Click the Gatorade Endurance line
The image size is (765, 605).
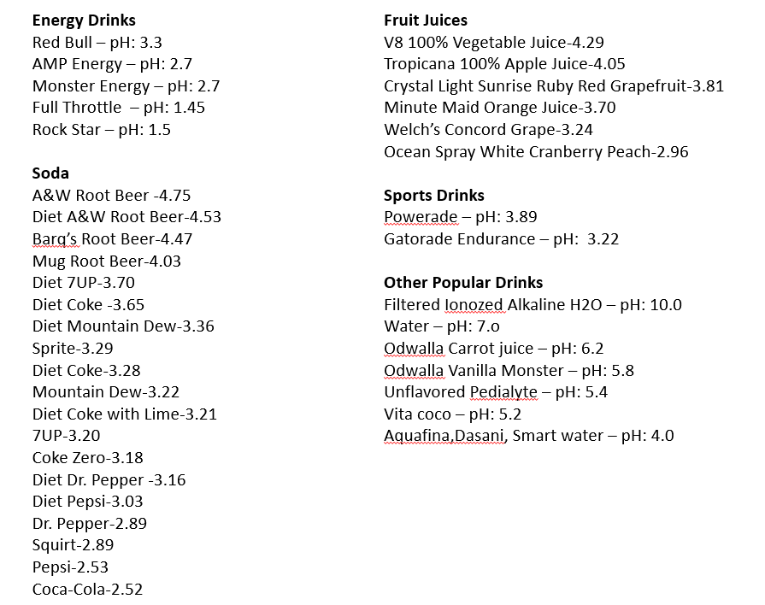(501, 239)
